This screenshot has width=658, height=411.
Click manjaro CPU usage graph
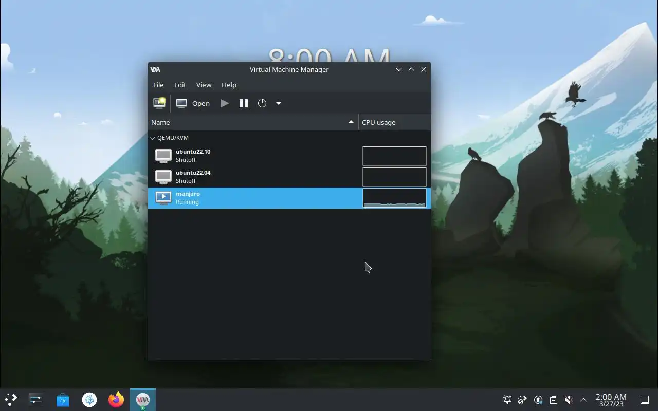[x=394, y=198]
